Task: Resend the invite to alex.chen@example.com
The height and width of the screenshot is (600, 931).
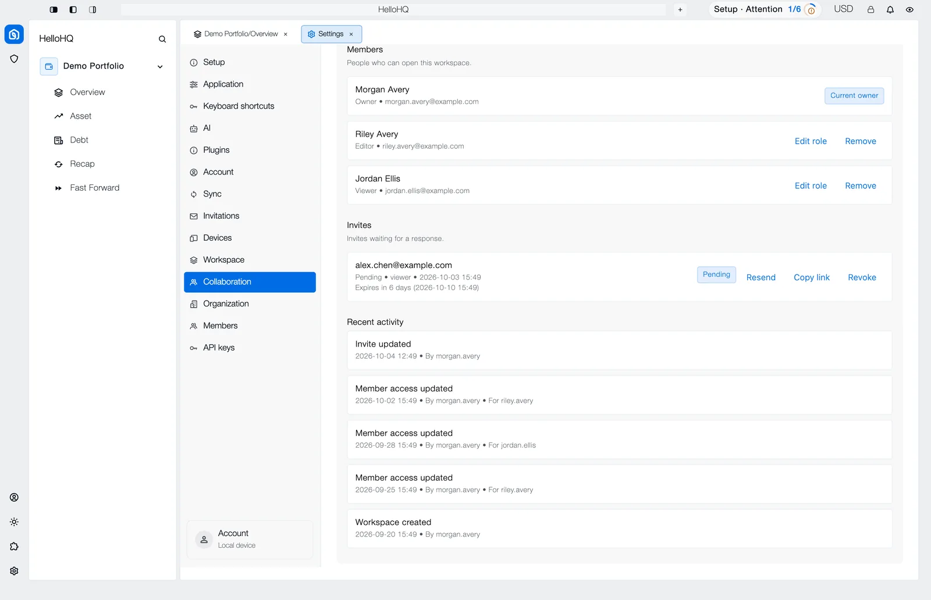Action: tap(761, 277)
